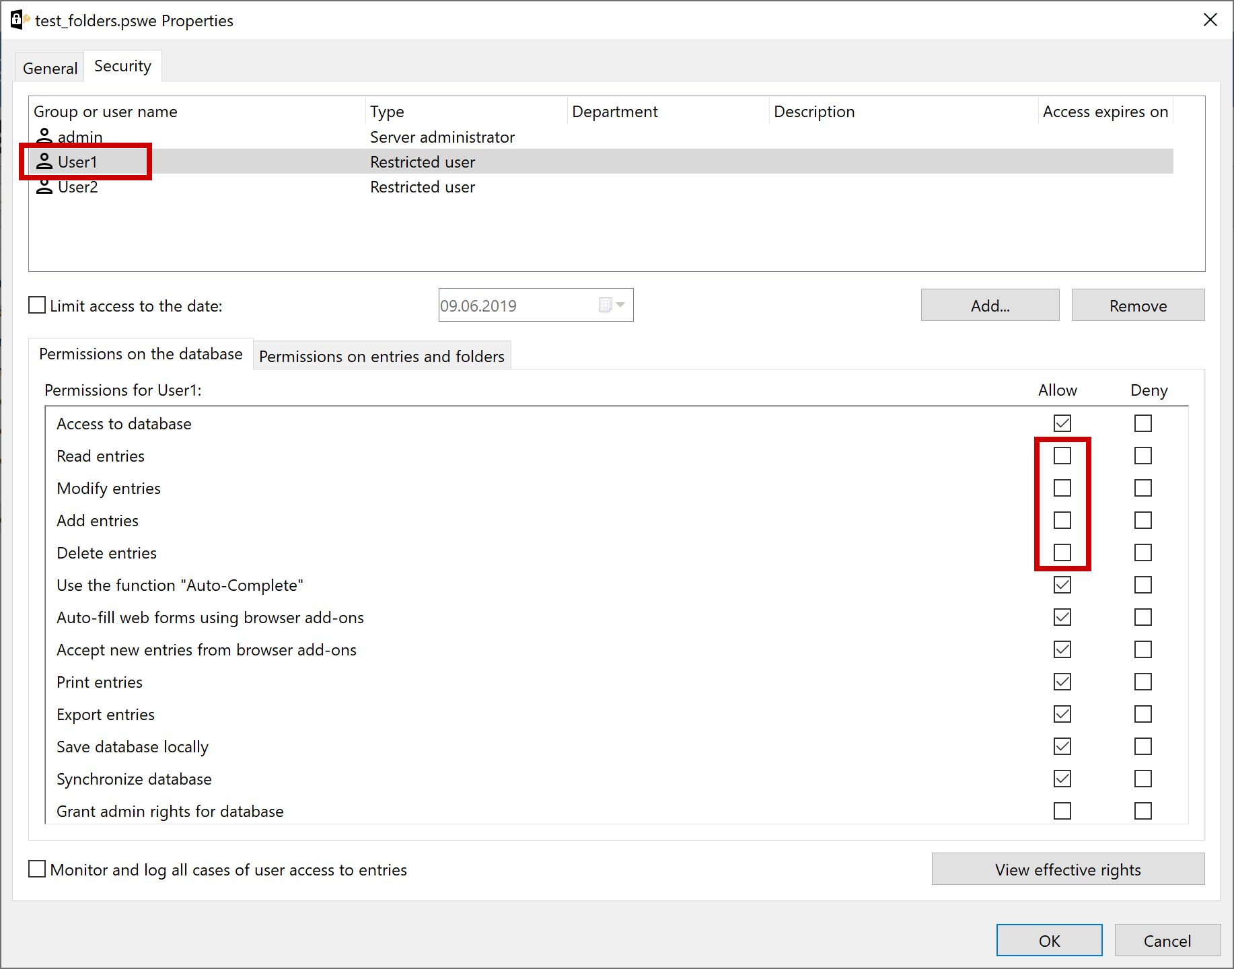Image resolution: width=1234 pixels, height=969 pixels.
Task: Select the admin row in user list
Action: pos(602,137)
